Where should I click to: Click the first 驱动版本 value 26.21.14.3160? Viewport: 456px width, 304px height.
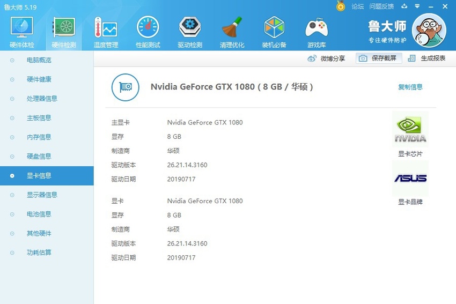tap(187, 165)
